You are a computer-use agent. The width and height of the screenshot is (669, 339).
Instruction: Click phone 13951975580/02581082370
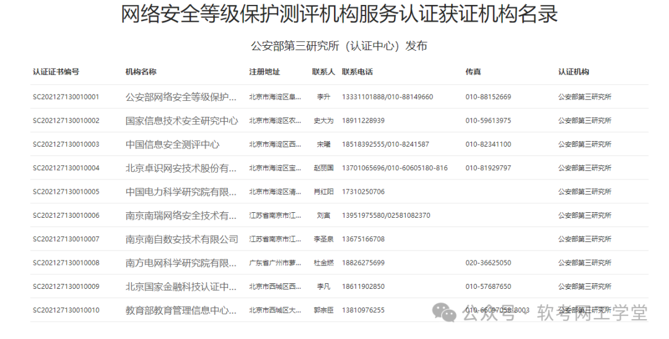(386, 215)
